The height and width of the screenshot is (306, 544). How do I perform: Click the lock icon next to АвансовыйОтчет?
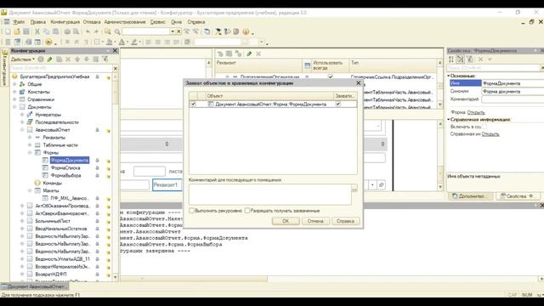[x=97, y=130]
